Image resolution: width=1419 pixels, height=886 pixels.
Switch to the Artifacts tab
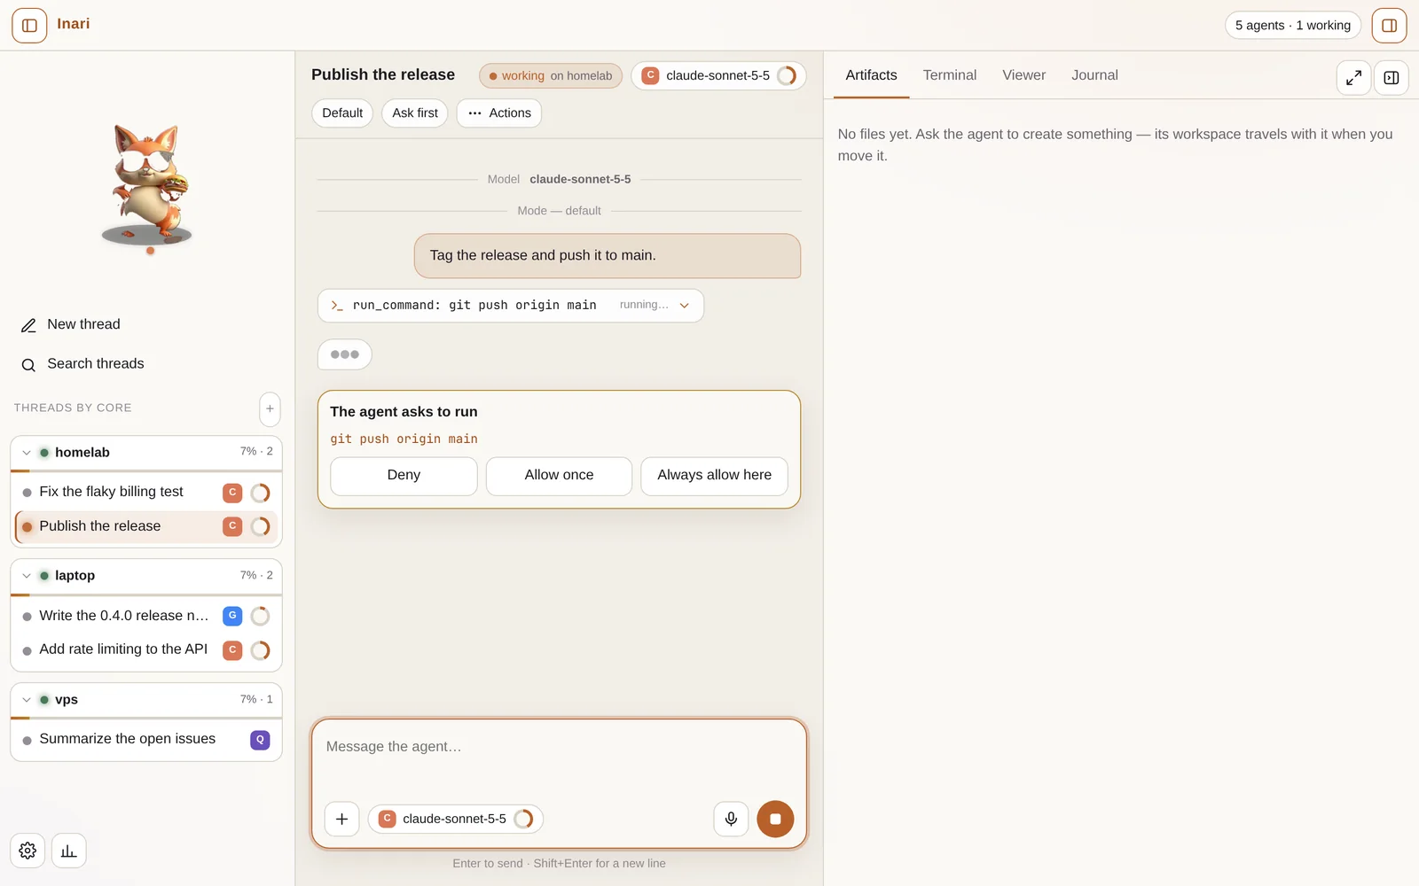click(x=871, y=76)
